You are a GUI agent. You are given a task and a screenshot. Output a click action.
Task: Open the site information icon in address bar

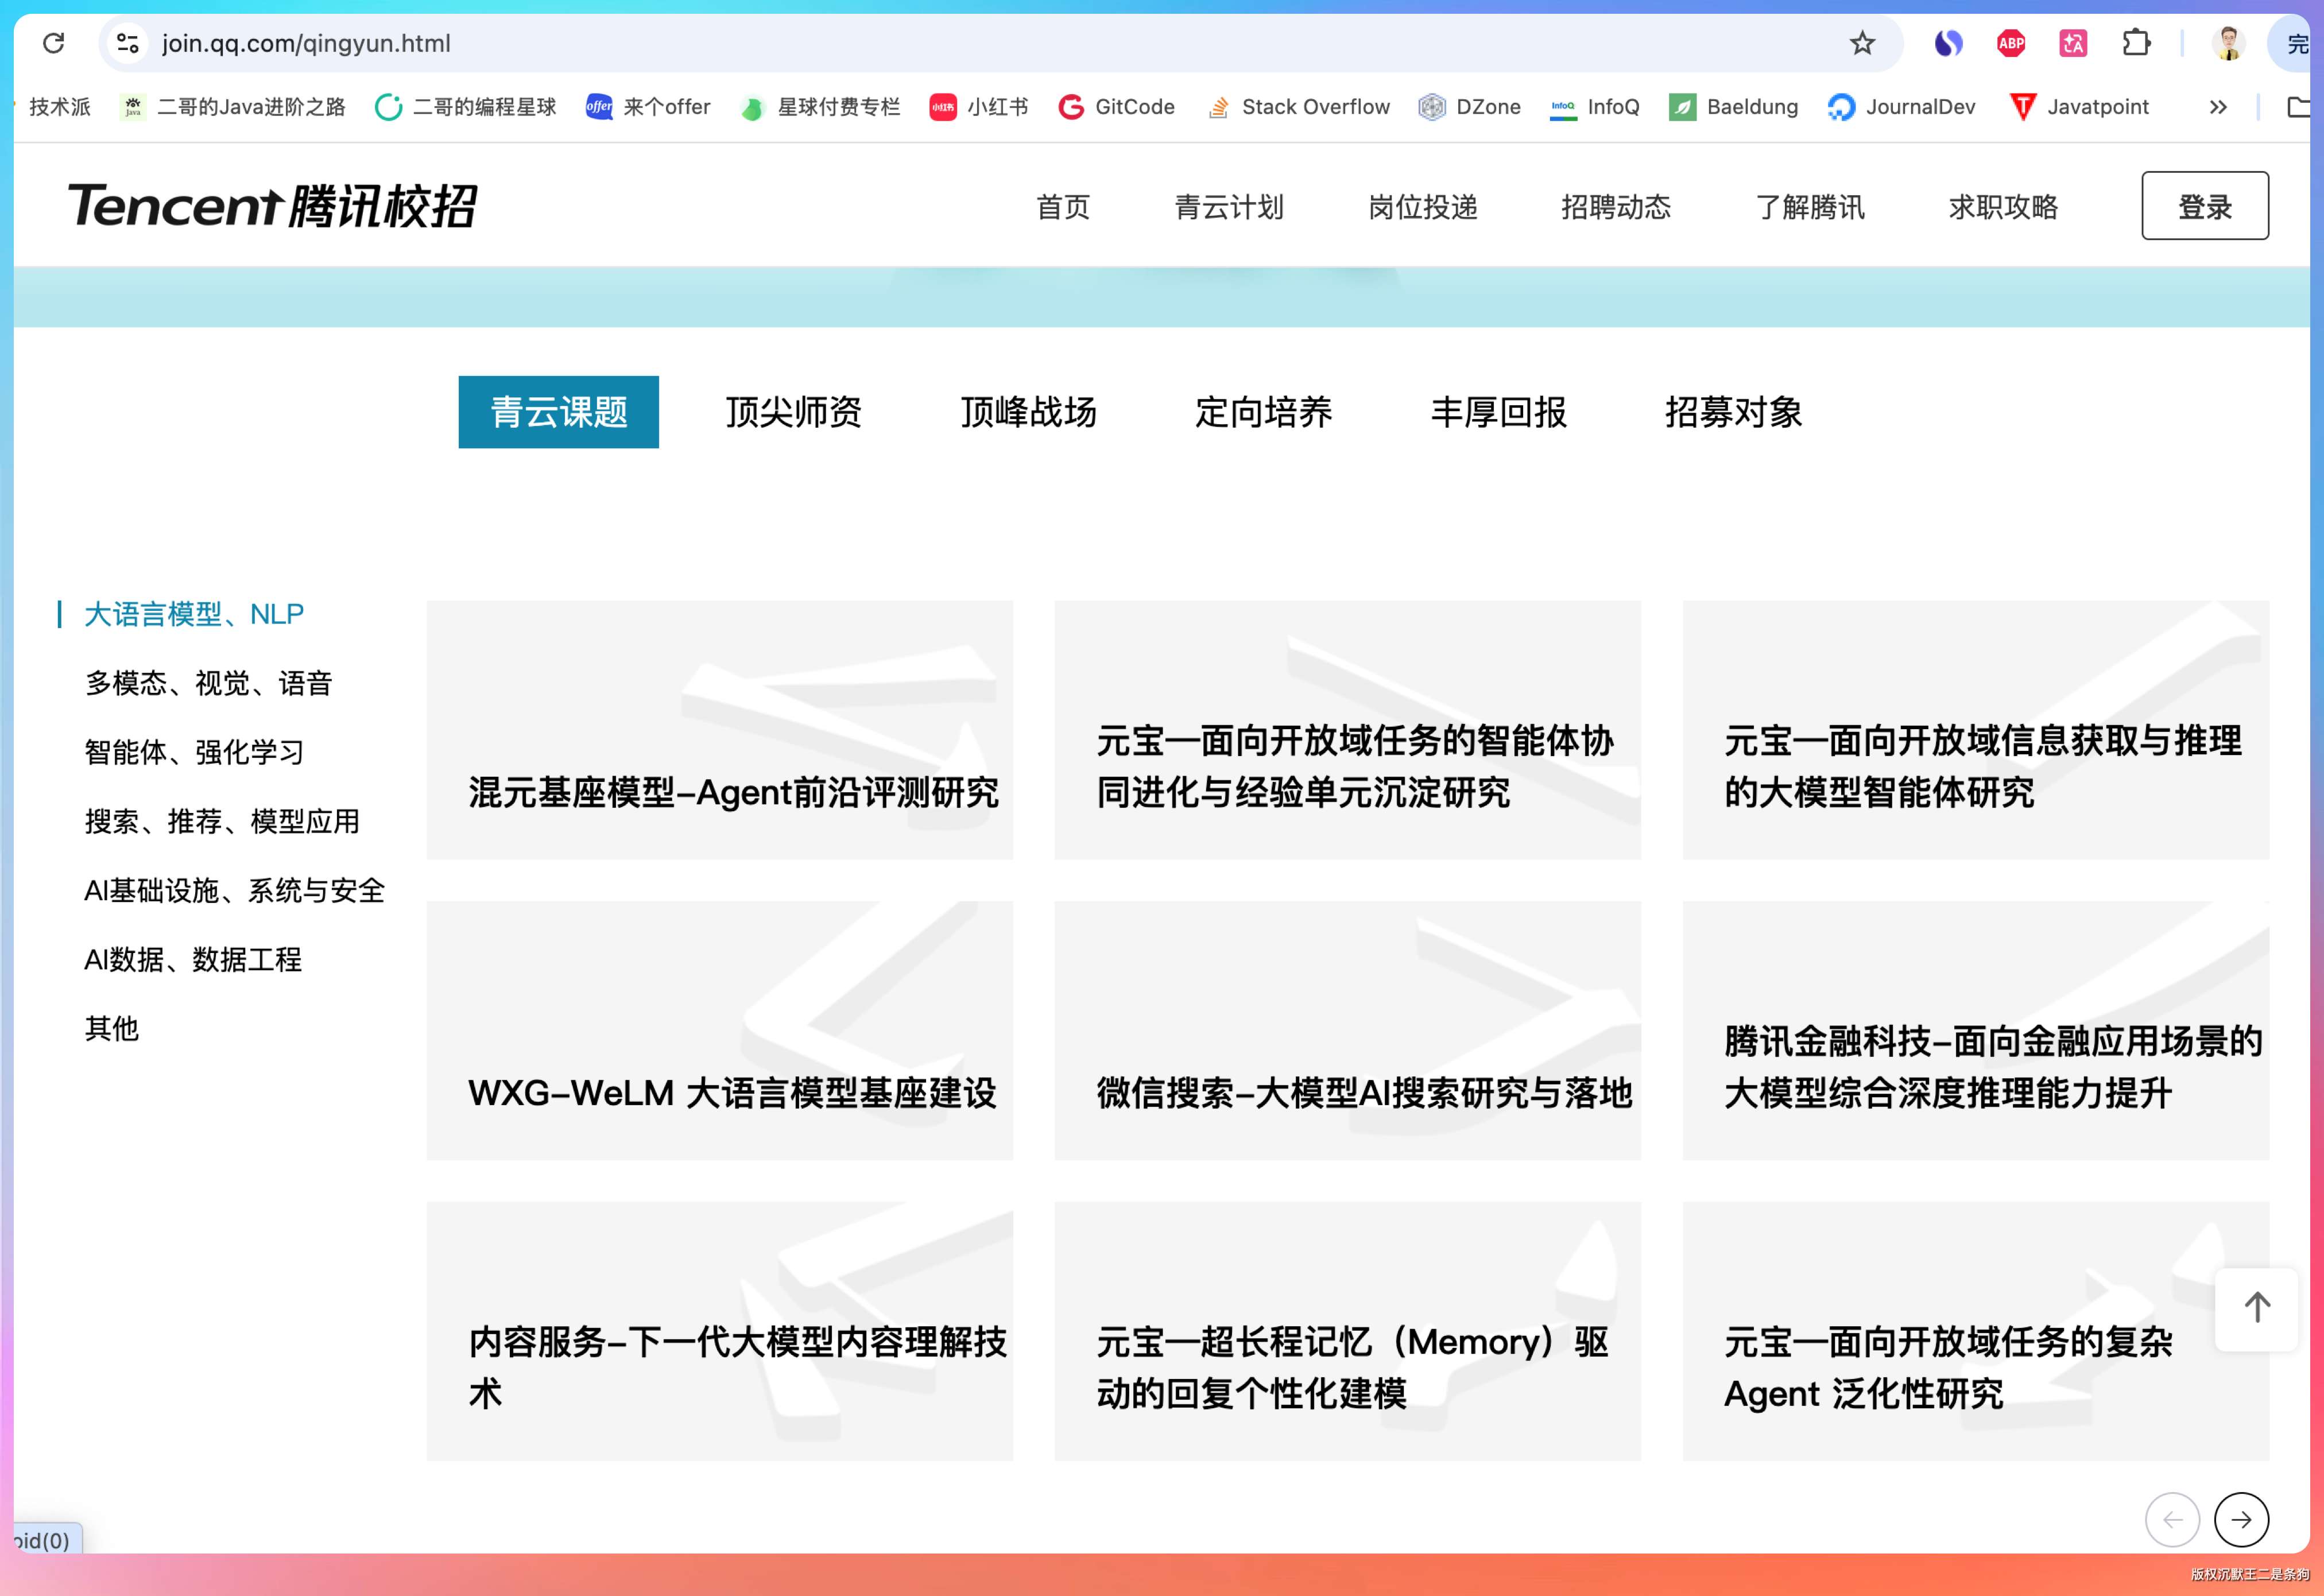click(x=127, y=43)
